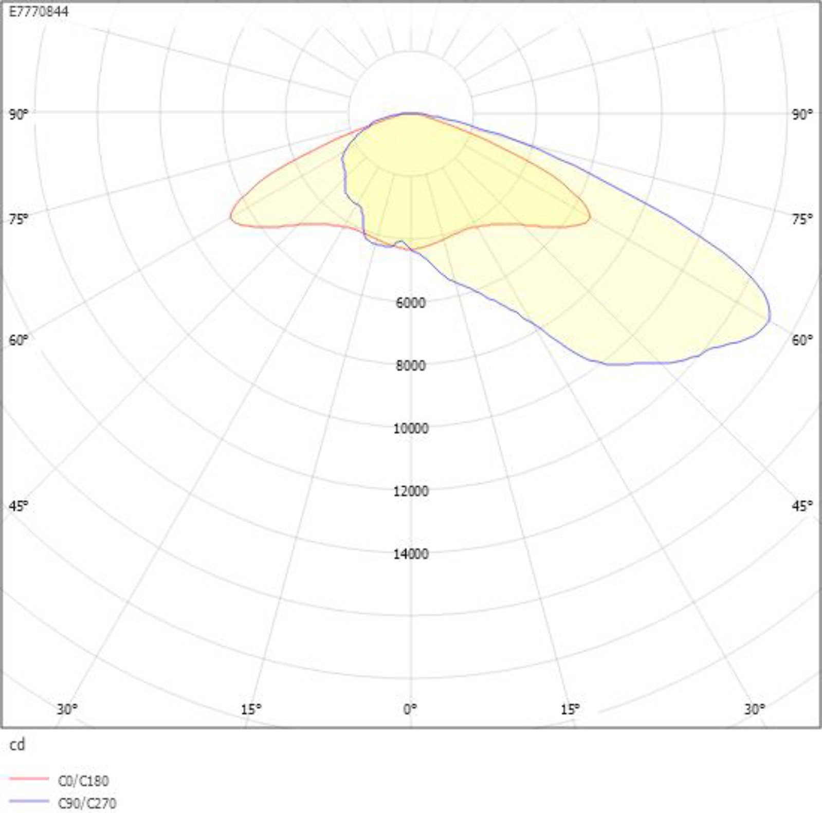Click the 14000 intensity ring label

tap(410, 553)
